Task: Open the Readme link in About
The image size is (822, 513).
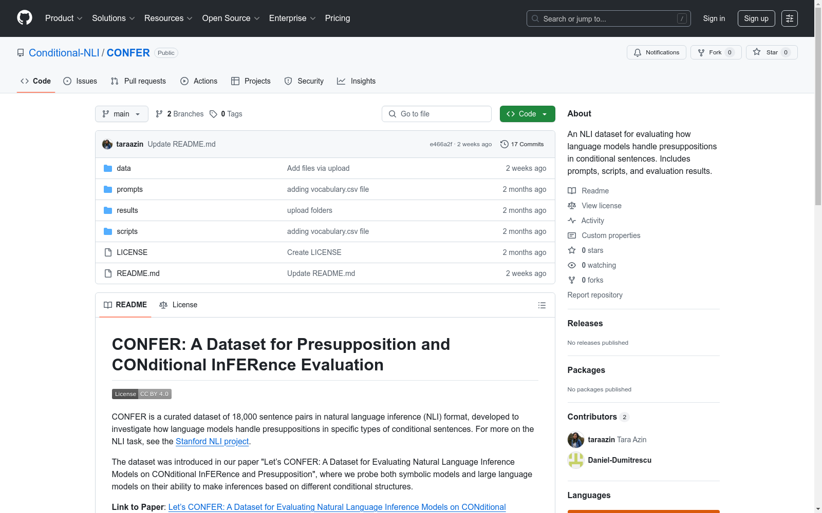Action: [588, 191]
